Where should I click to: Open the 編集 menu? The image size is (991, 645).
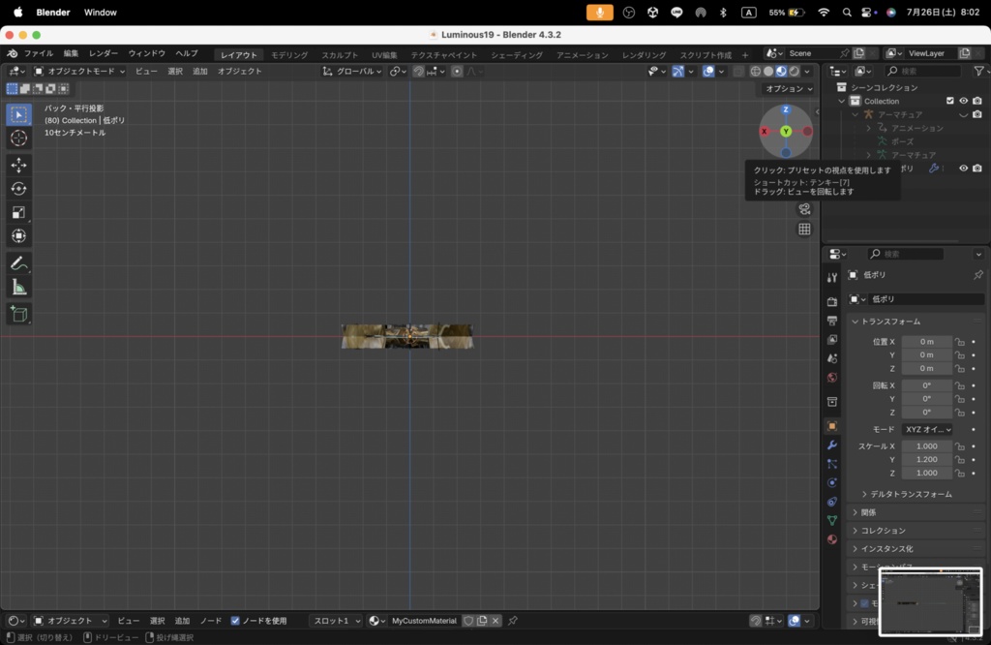coord(71,53)
